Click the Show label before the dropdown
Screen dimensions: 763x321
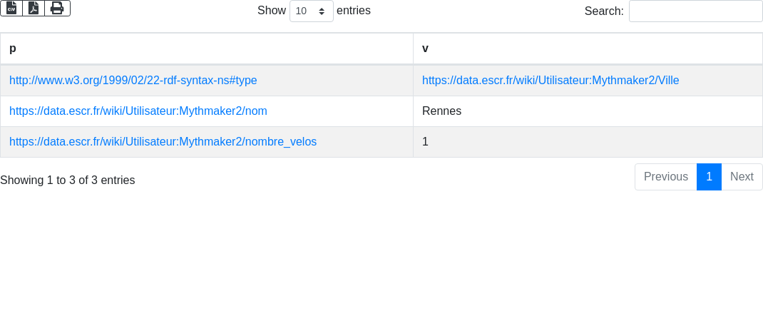coord(272,11)
